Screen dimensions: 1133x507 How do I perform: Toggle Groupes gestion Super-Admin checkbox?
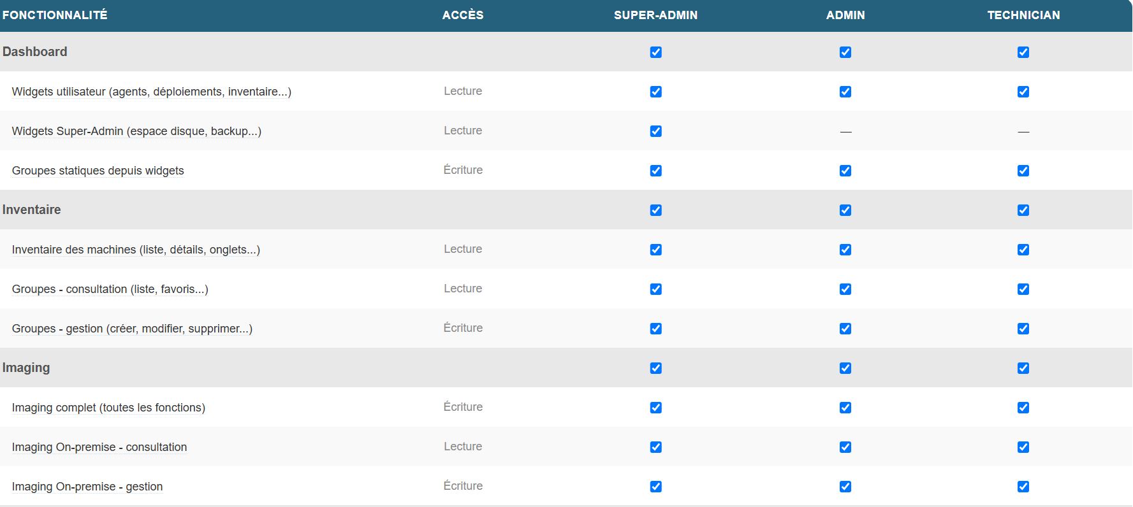655,329
